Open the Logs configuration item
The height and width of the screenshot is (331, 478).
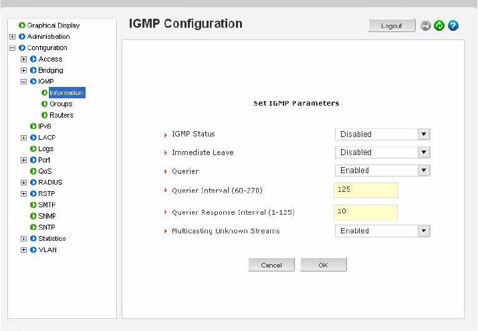click(45, 148)
